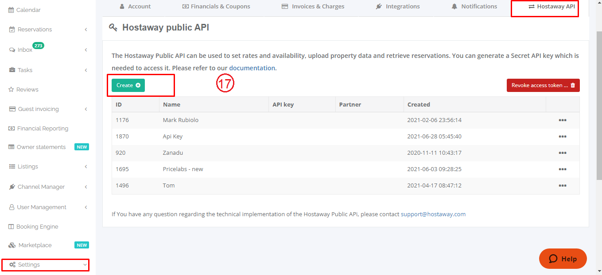Open actions menu for Api Key row
The width and height of the screenshot is (602, 275).
(x=563, y=137)
